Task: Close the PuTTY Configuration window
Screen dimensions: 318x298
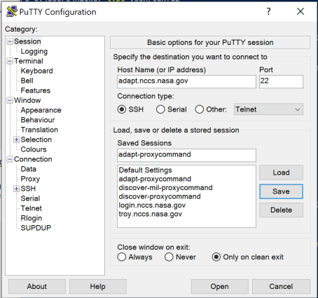Action: click(300, 11)
